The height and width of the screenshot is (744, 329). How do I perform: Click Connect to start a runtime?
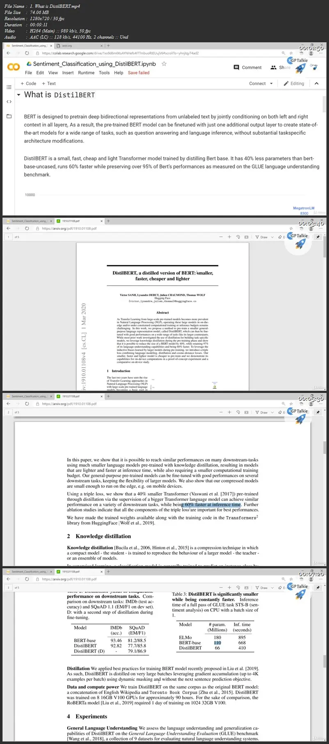click(257, 83)
